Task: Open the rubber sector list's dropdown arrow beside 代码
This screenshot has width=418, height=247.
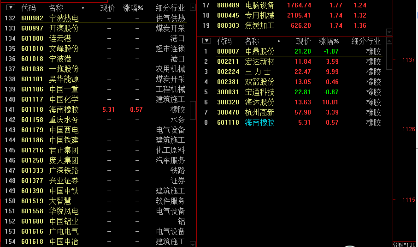Action: (206, 41)
